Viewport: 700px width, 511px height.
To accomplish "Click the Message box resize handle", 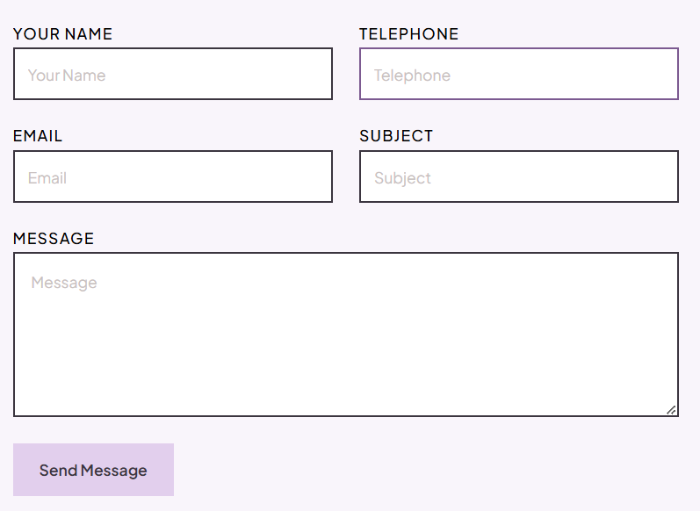I will pyautogui.click(x=671, y=409).
